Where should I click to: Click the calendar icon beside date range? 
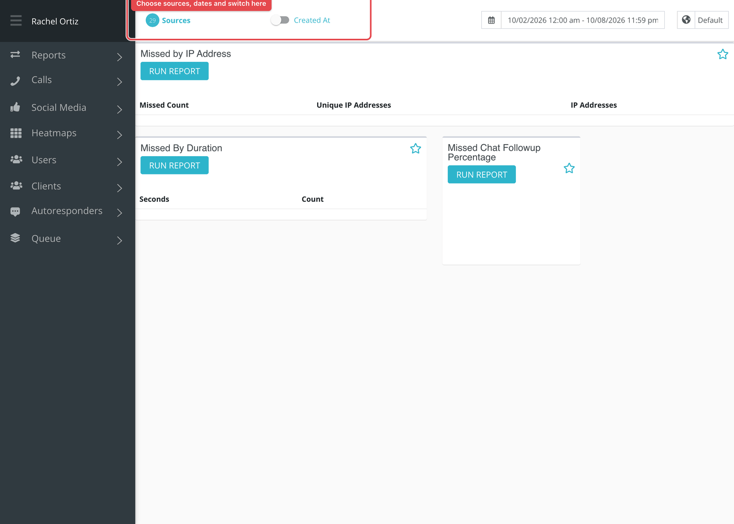click(x=491, y=20)
